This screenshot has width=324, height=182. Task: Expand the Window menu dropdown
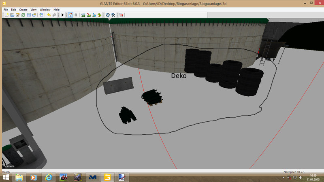(x=45, y=9)
